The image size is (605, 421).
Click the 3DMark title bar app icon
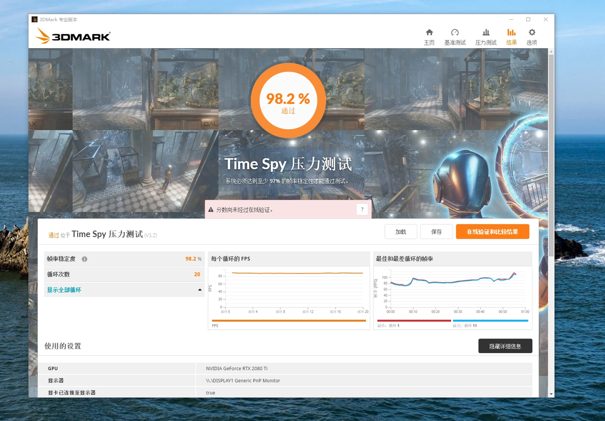[x=35, y=19]
